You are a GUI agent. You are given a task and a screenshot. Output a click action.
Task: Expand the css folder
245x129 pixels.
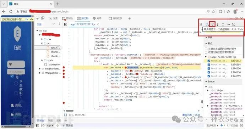[x=42, y=39]
